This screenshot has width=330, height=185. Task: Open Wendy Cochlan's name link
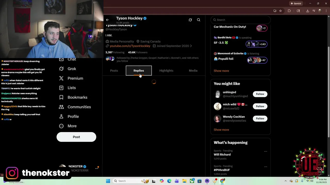(234, 117)
